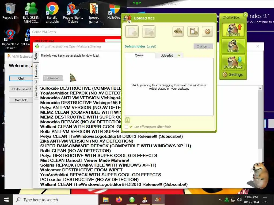Select Sulfoxide DESTRUCTIVE list item
This screenshot has height=205, width=274.
(x=81, y=88)
